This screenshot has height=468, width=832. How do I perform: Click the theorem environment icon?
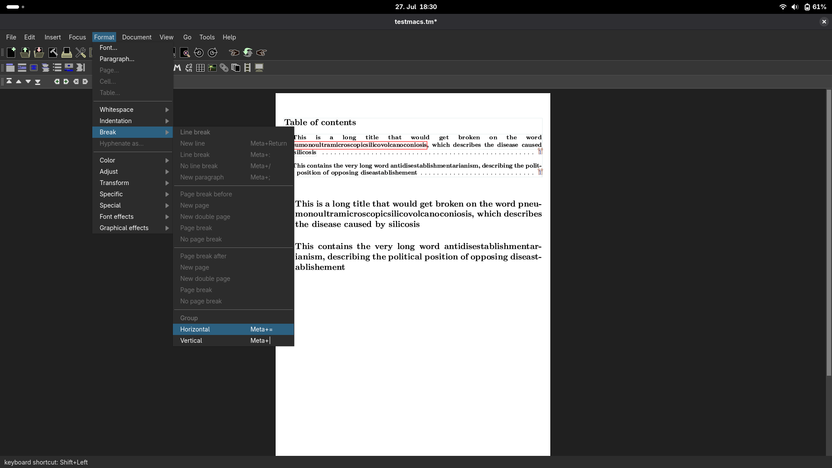click(x=22, y=68)
